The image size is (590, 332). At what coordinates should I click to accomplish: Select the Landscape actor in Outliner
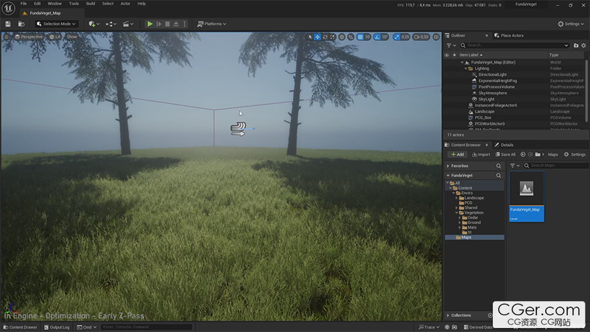(x=484, y=111)
